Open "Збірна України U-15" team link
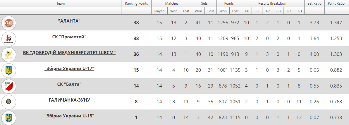This screenshot has width=349, height=125. click(69, 116)
